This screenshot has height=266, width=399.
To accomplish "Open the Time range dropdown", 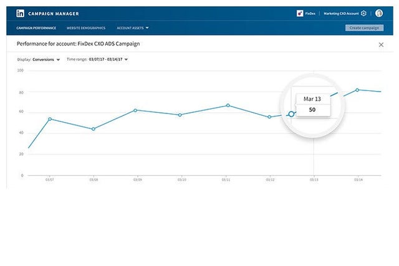I will pos(108,60).
